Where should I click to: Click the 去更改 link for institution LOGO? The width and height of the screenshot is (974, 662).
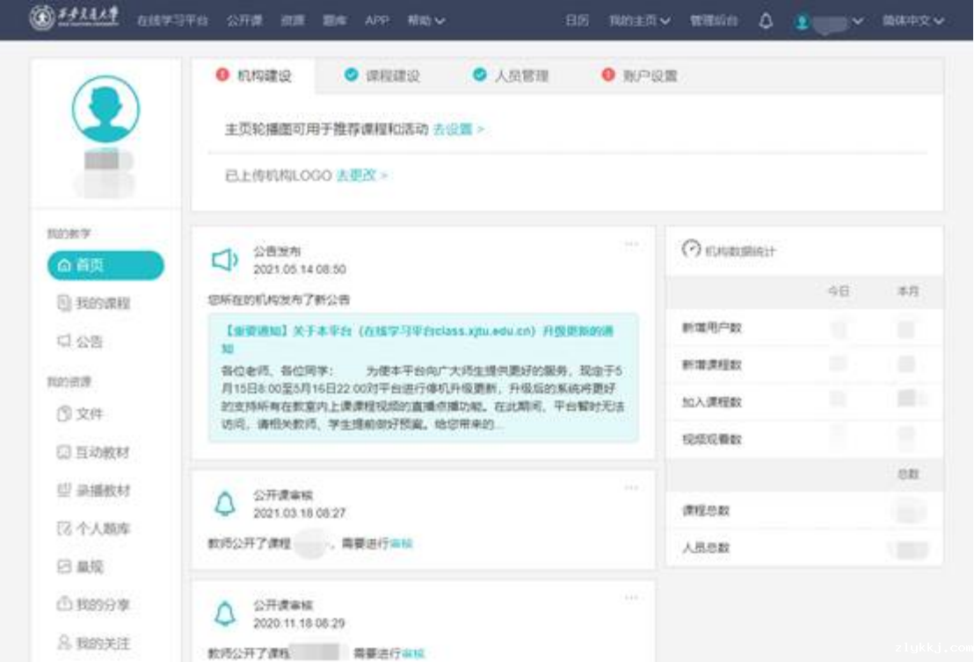pyautogui.click(x=361, y=176)
